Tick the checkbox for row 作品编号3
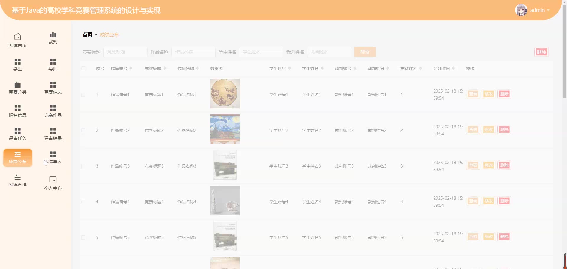Screen dimensions: 567x269 (x=83, y=166)
